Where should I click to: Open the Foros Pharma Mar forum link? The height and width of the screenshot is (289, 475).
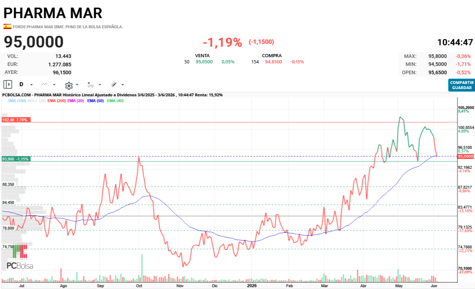point(68,27)
